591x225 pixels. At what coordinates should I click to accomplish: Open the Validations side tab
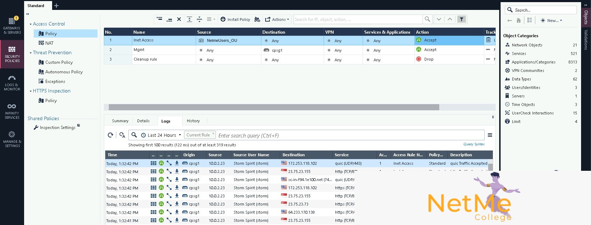click(x=586, y=40)
